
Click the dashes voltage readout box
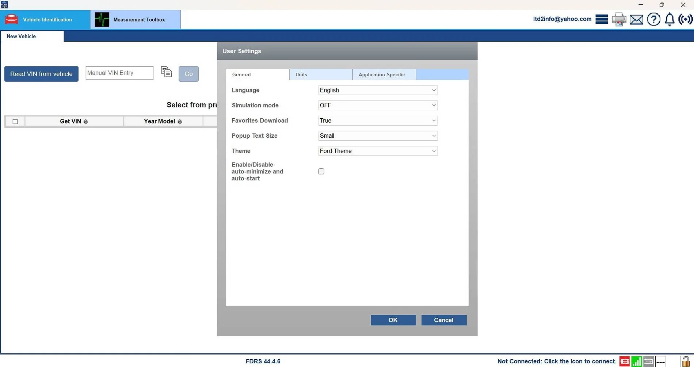(660, 362)
